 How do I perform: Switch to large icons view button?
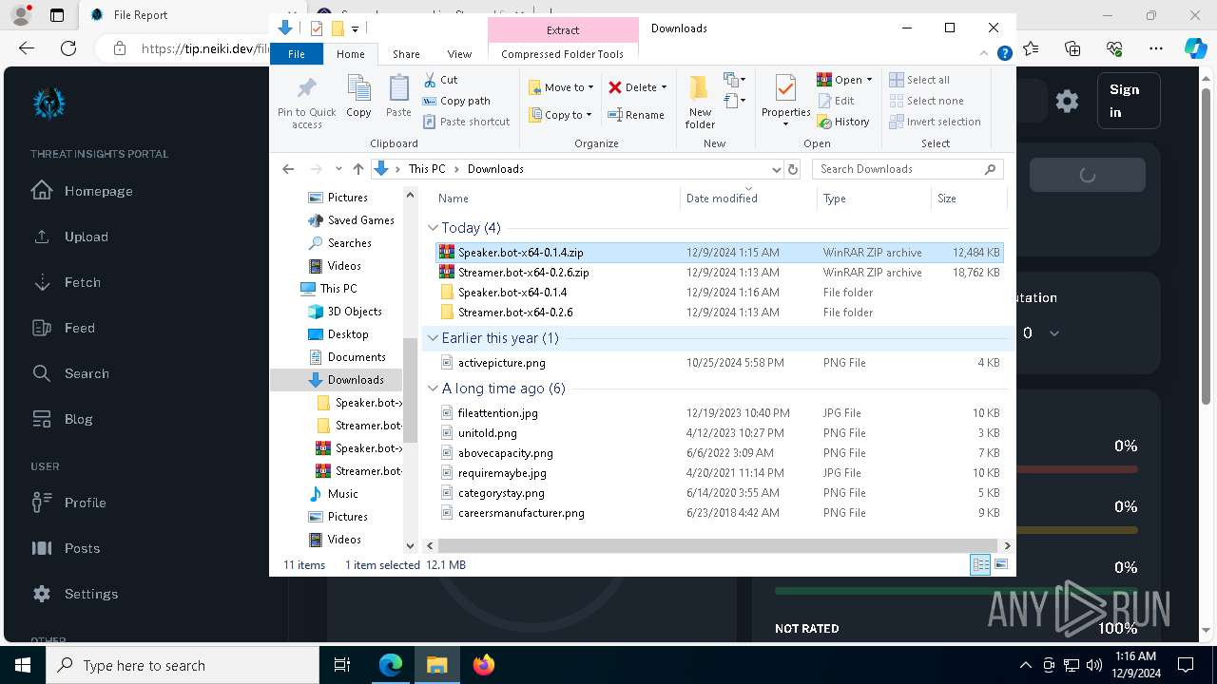click(1001, 564)
